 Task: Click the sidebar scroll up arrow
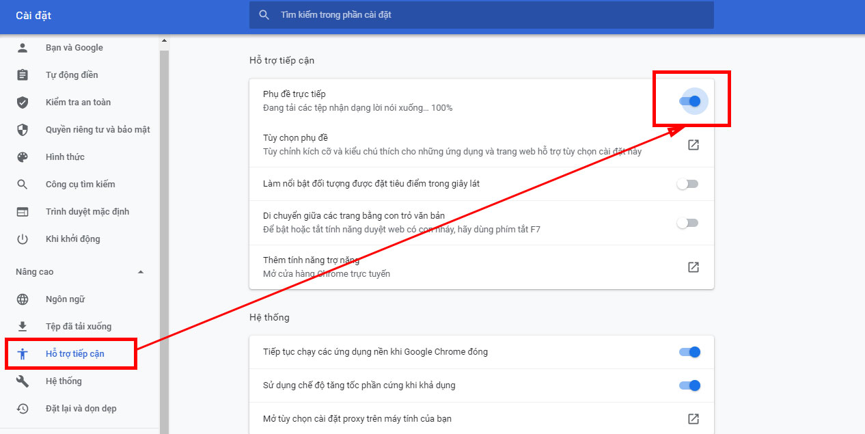164,41
